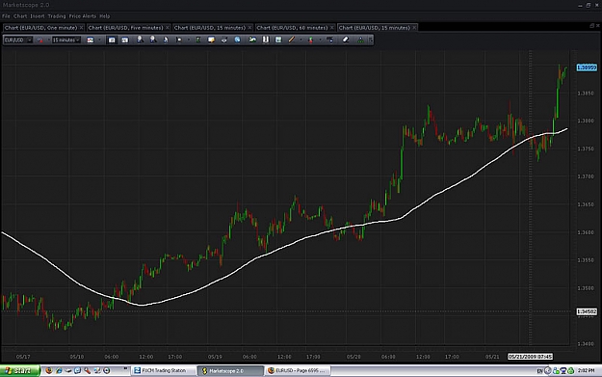
Task: Close the EUR/USD 60 minutes chart tab
Action: 332,28
